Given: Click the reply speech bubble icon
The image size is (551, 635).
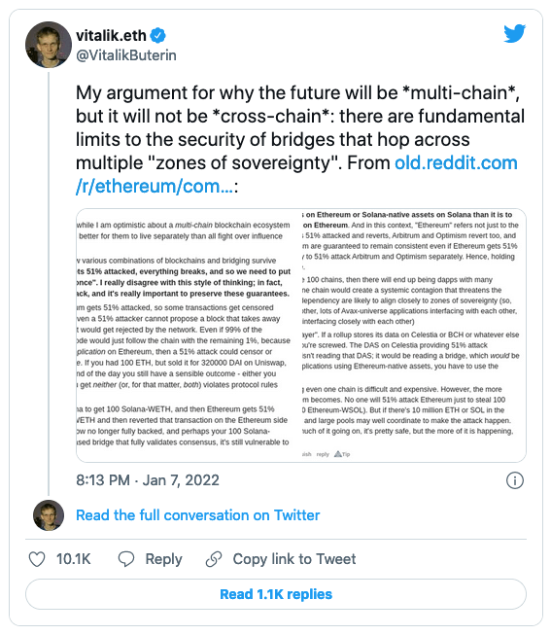Looking at the screenshot, I should click(x=126, y=559).
